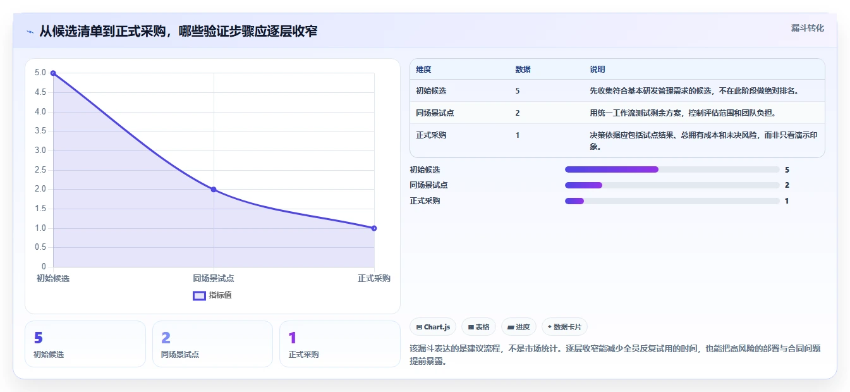Click the description starting 用统一工作流测试剩余方案
Screen dimensions: 850x392
683,113
